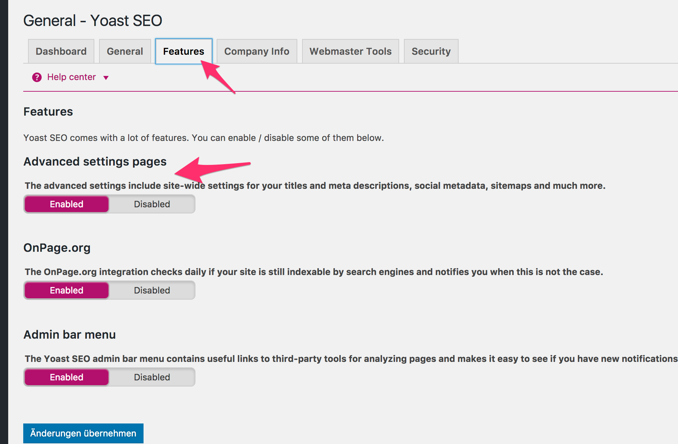Viewport: 678px width, 444px height.
Task: Click the General - Yoast SEO page title
Action: [x=93, y=21]
